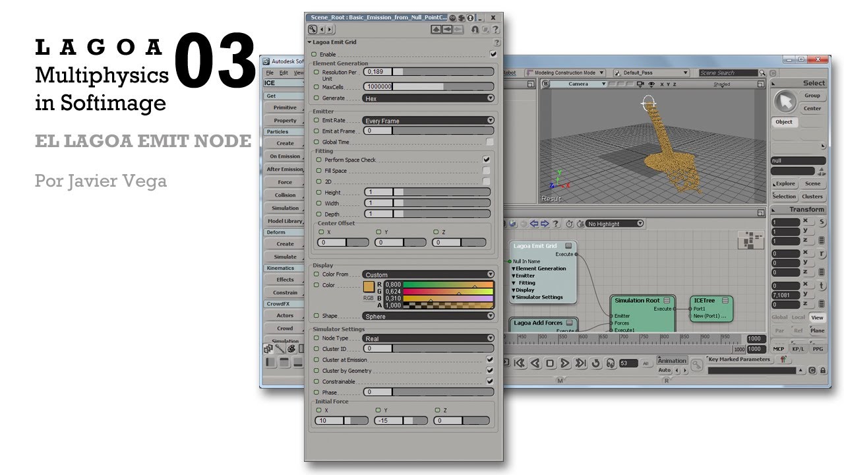Open Modeling Construction Mode dropdown
The width and height of the screenshot is (844, 475).
point(565,73)
